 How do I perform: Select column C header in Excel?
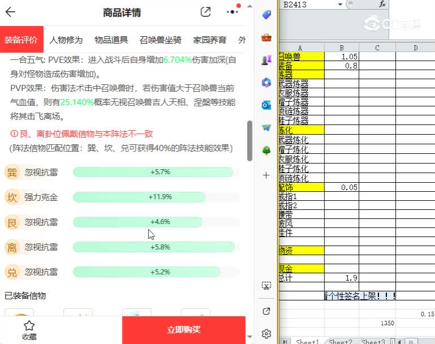(x=377, y=48)
